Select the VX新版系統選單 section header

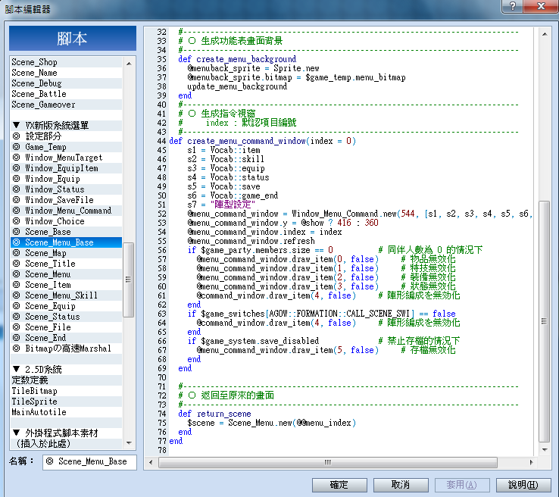(x=67, y=126)
